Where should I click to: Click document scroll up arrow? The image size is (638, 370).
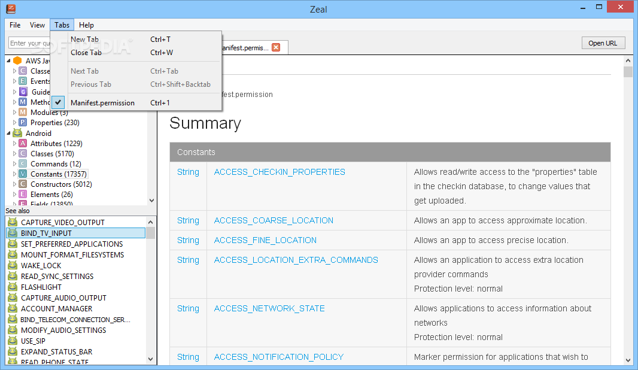coord(628,60)
